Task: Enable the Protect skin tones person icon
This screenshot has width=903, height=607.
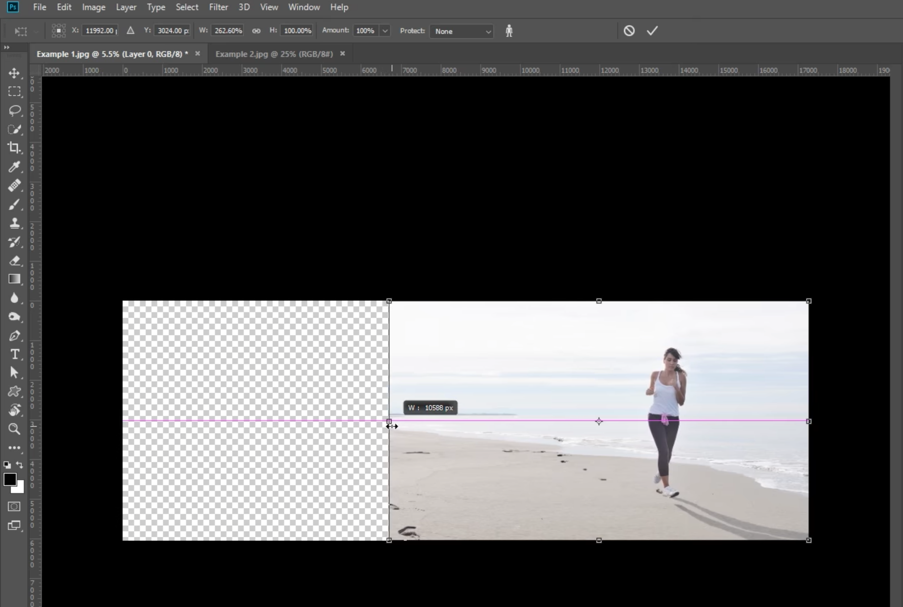Action: point(509,31)
